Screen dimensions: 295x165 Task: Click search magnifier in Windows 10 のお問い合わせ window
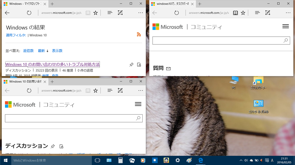click(x=138, y=118)
